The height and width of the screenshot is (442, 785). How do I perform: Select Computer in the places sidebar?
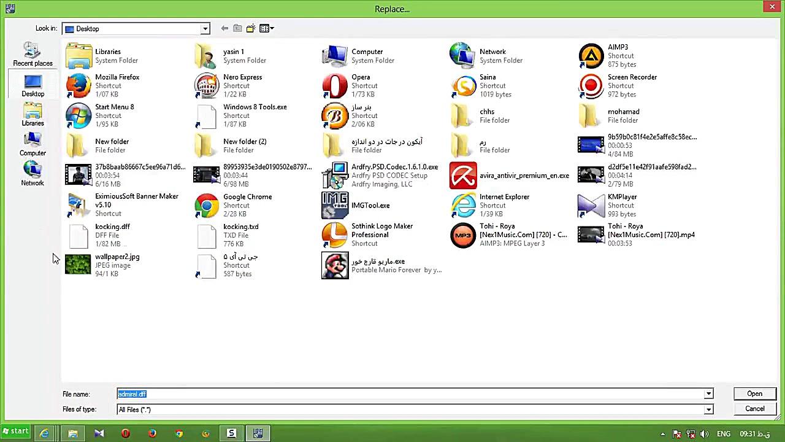pos(33,144)
